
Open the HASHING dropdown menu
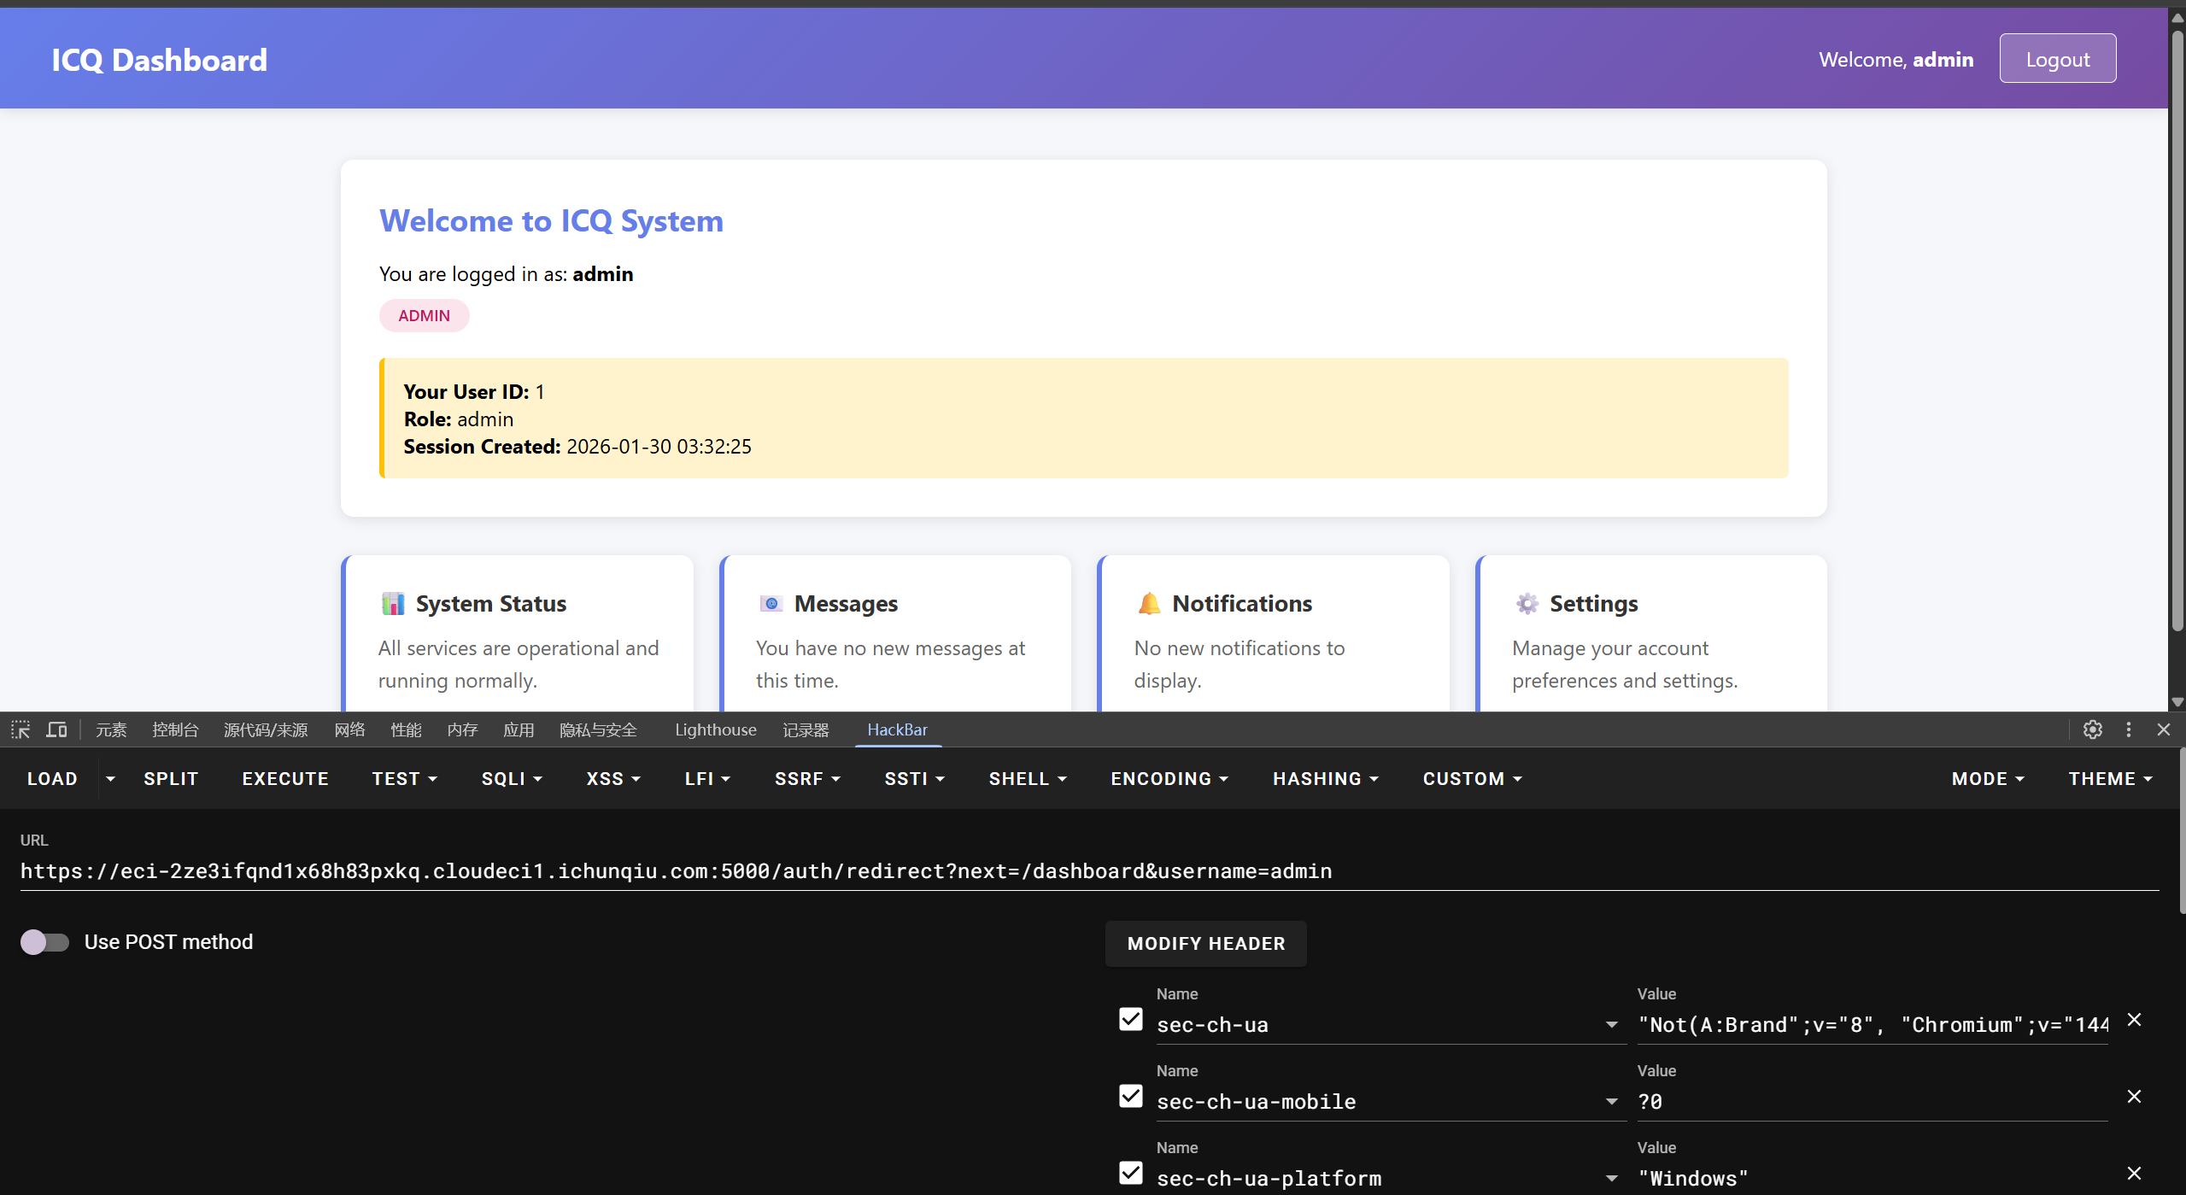1326,778
